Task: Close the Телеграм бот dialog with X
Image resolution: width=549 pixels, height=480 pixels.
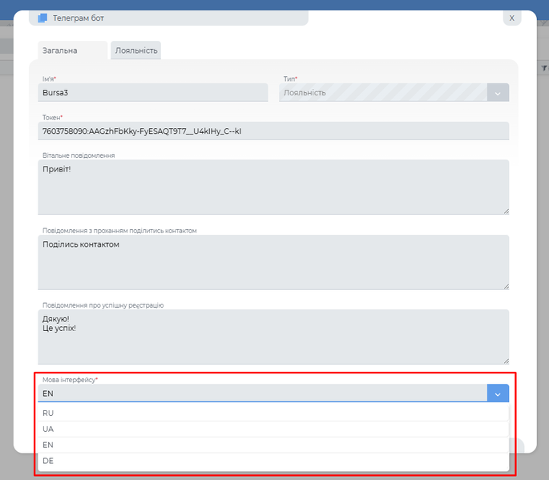Action: pos(511,18)
